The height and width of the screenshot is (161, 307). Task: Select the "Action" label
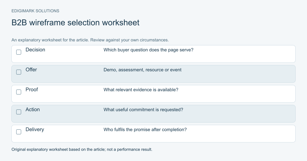tap(33, 109)
